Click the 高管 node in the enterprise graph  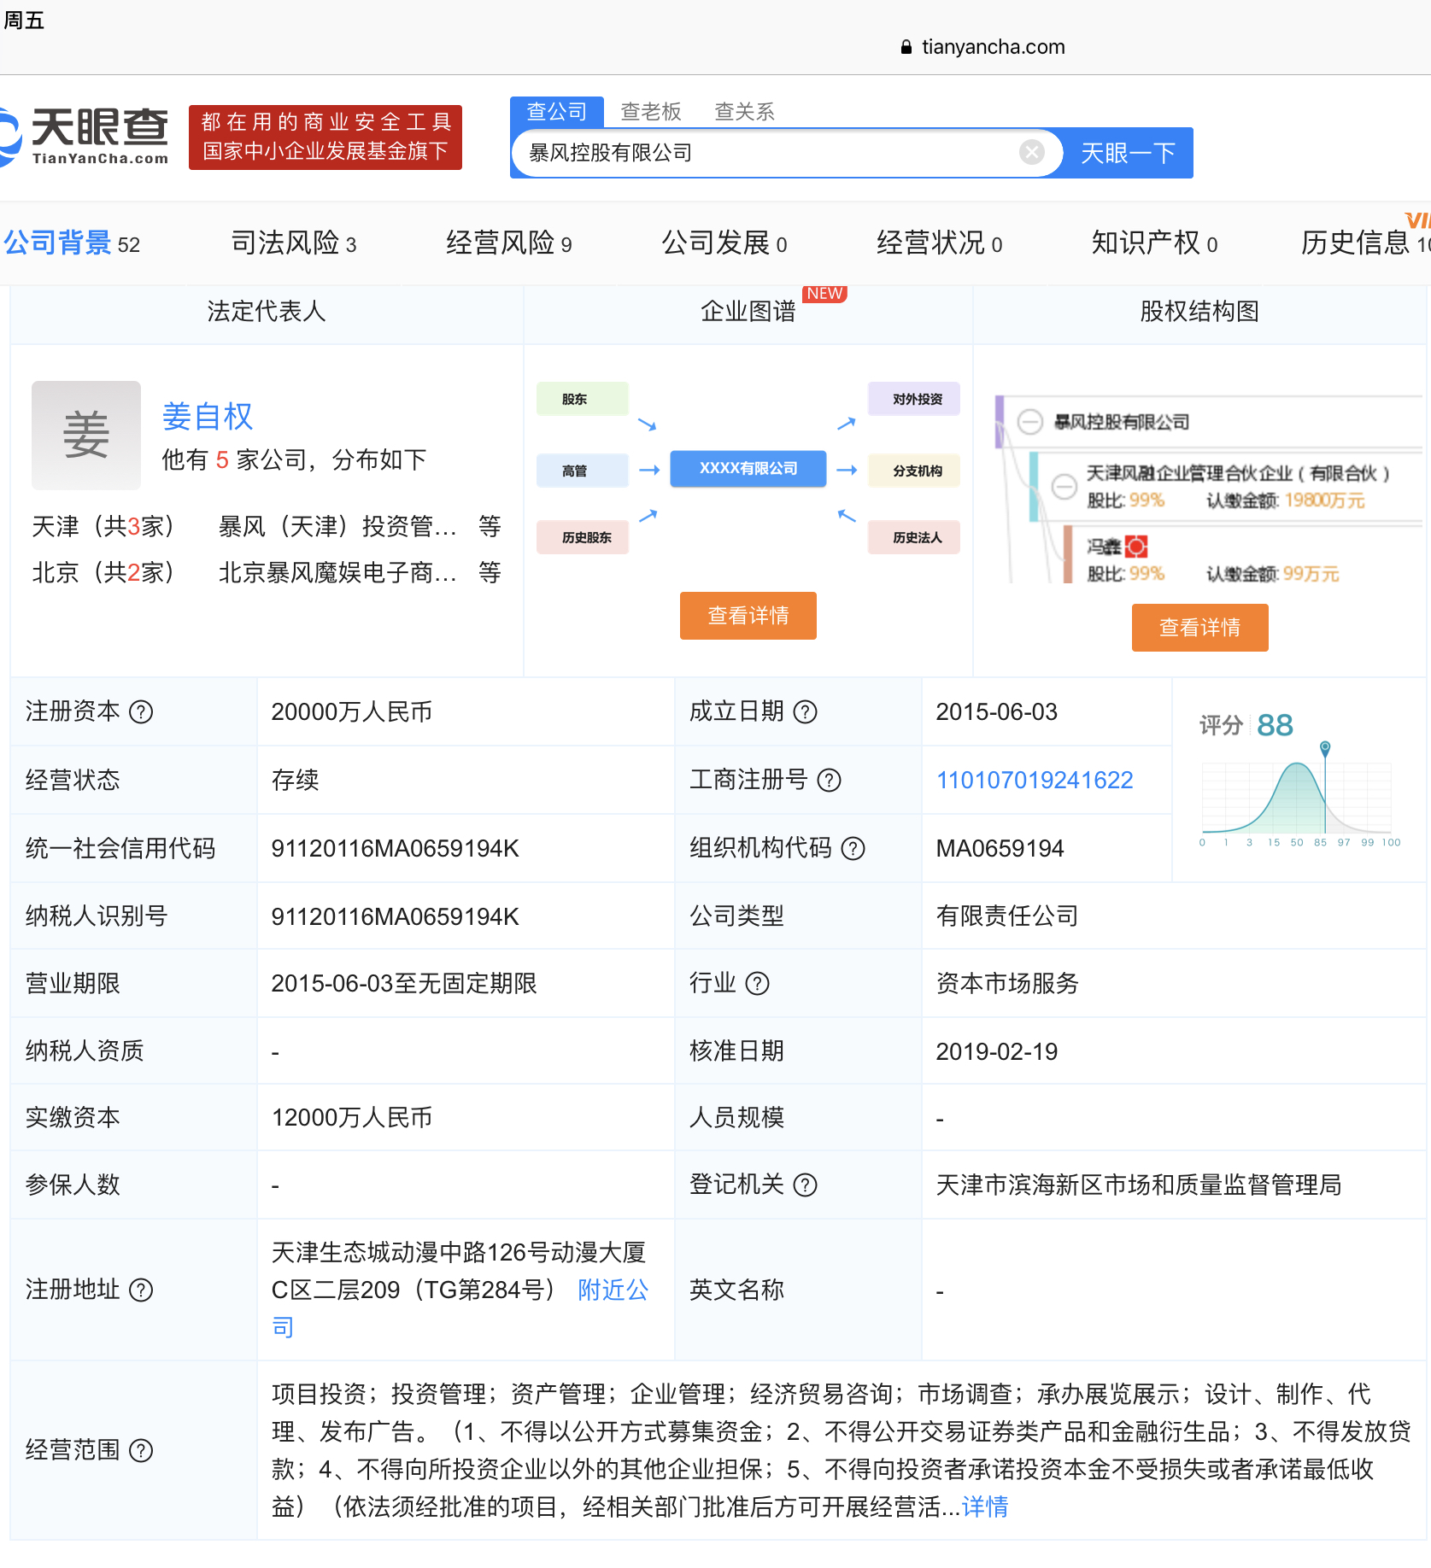click(x=583, y=471)
